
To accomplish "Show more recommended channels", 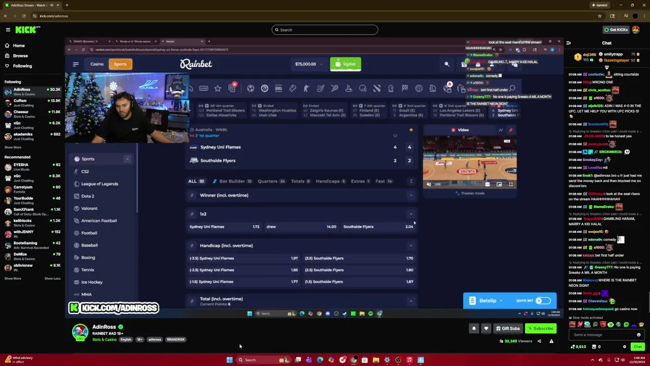I will [13, 279].
